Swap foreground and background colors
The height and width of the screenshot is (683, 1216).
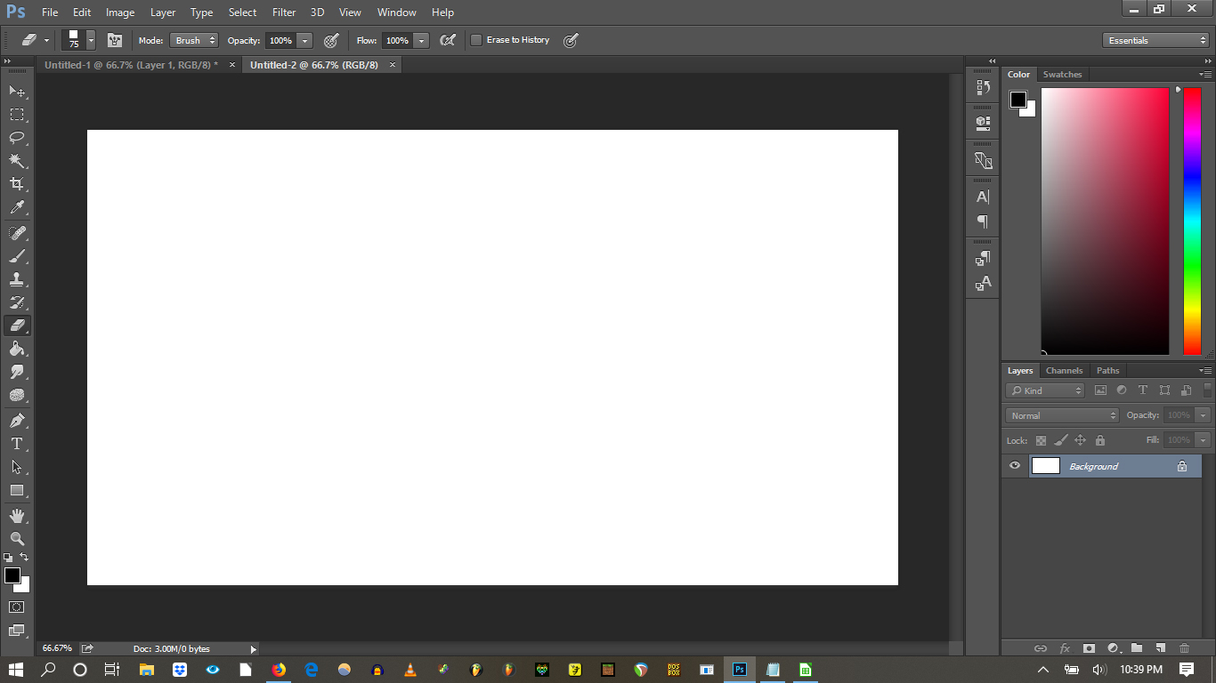(x=25, y=558)
